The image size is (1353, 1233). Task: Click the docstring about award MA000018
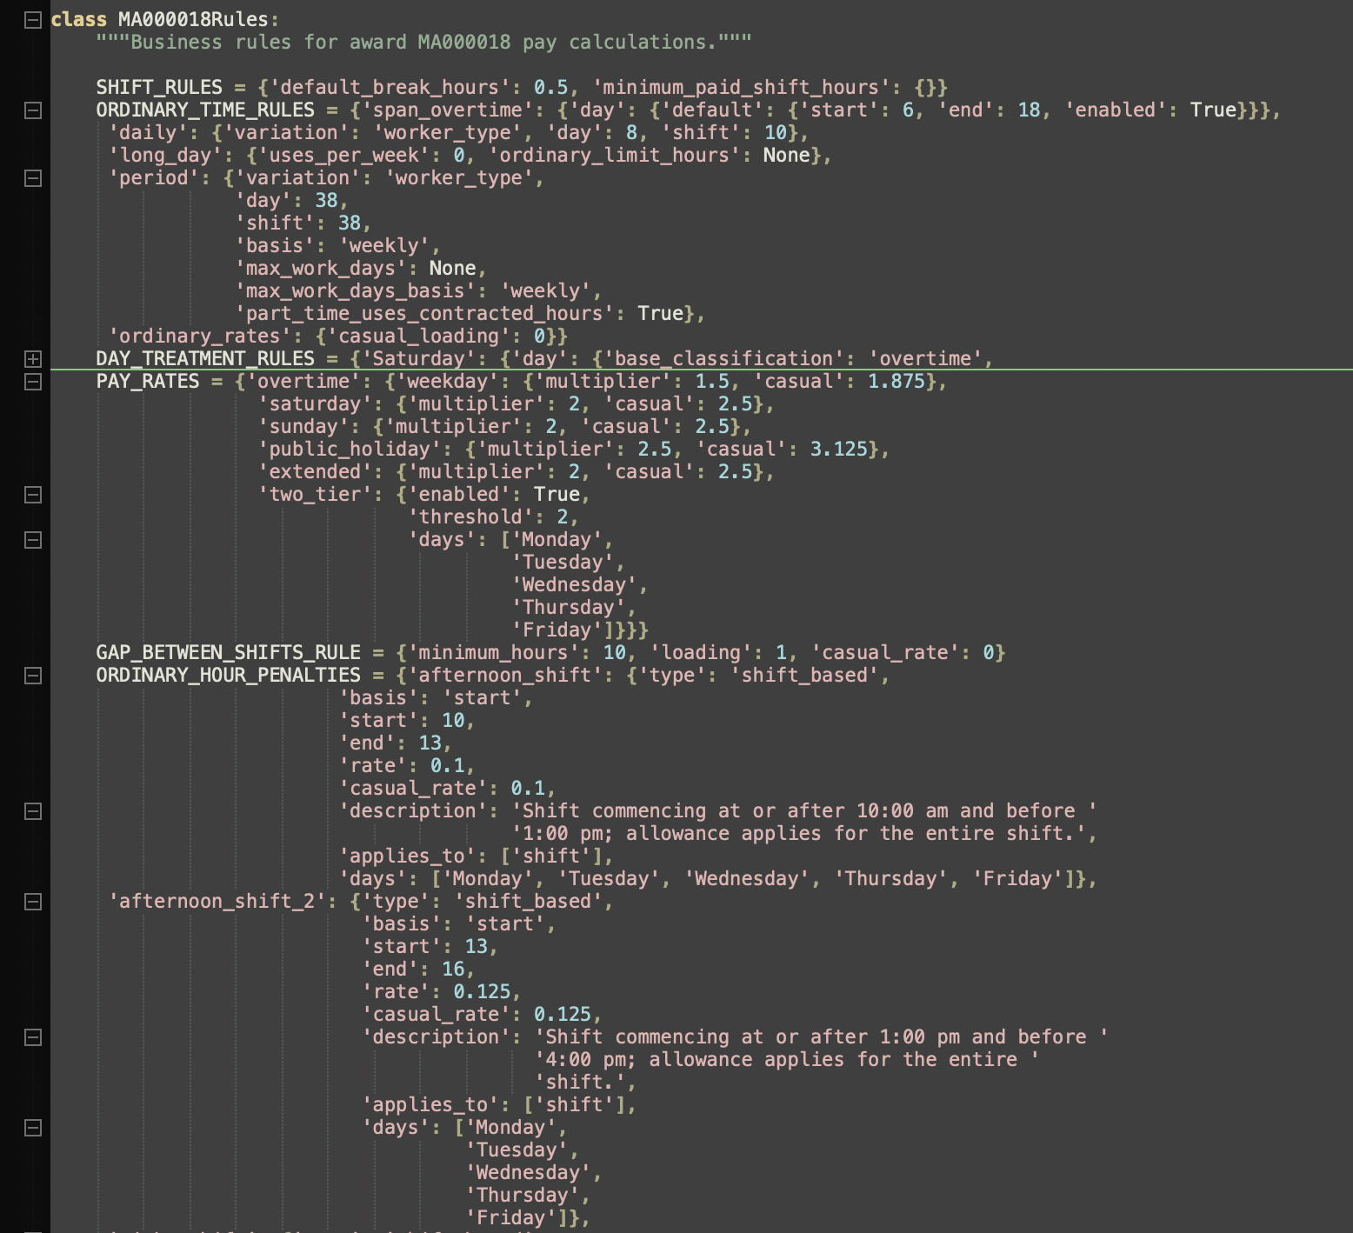[423, 42]
